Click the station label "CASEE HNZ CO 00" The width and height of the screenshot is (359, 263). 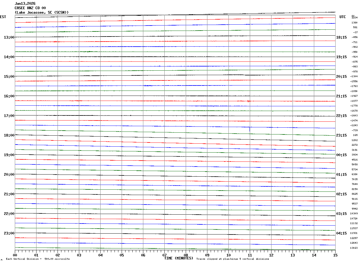(x=30, y=8)
